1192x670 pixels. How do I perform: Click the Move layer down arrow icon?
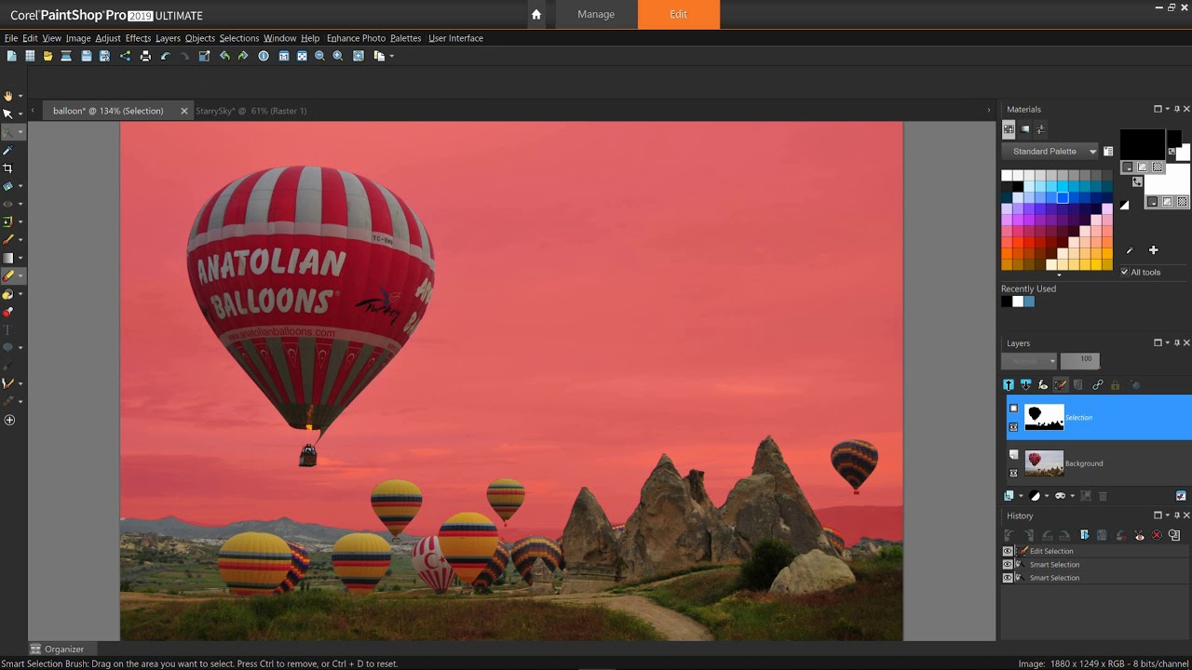1026,384
